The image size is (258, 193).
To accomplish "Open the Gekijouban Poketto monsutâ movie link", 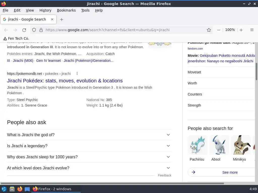I will point(221,58).
